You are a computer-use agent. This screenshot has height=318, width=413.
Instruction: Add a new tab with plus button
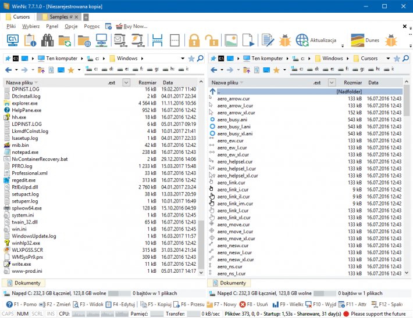point(86,17)
